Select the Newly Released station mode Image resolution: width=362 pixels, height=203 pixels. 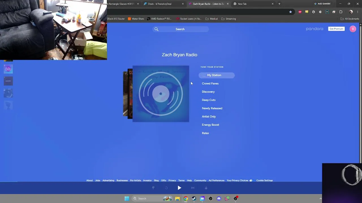coord(212,108)
